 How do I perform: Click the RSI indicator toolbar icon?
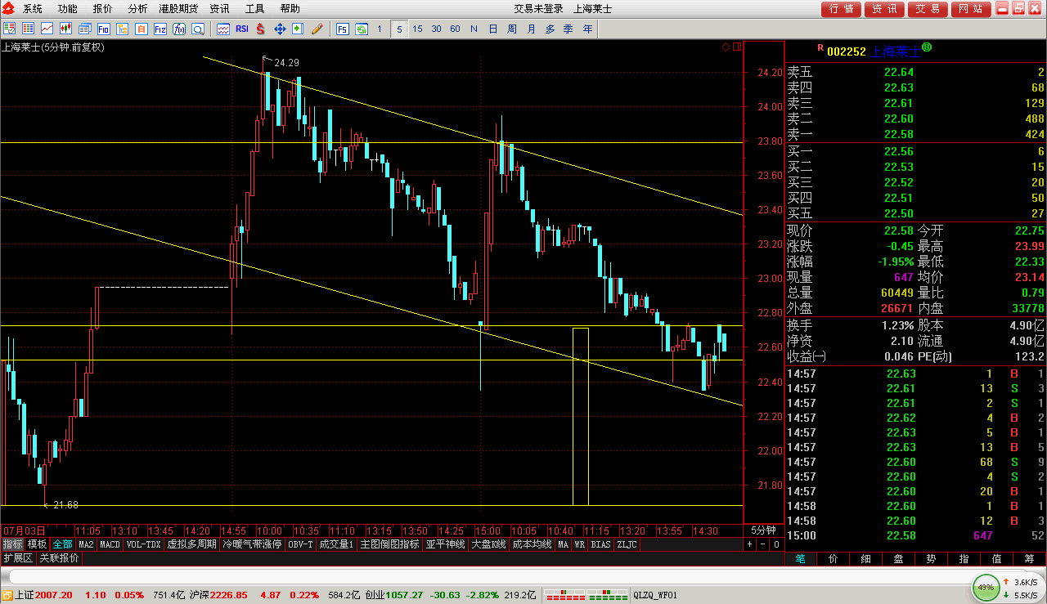coord(242,29)
